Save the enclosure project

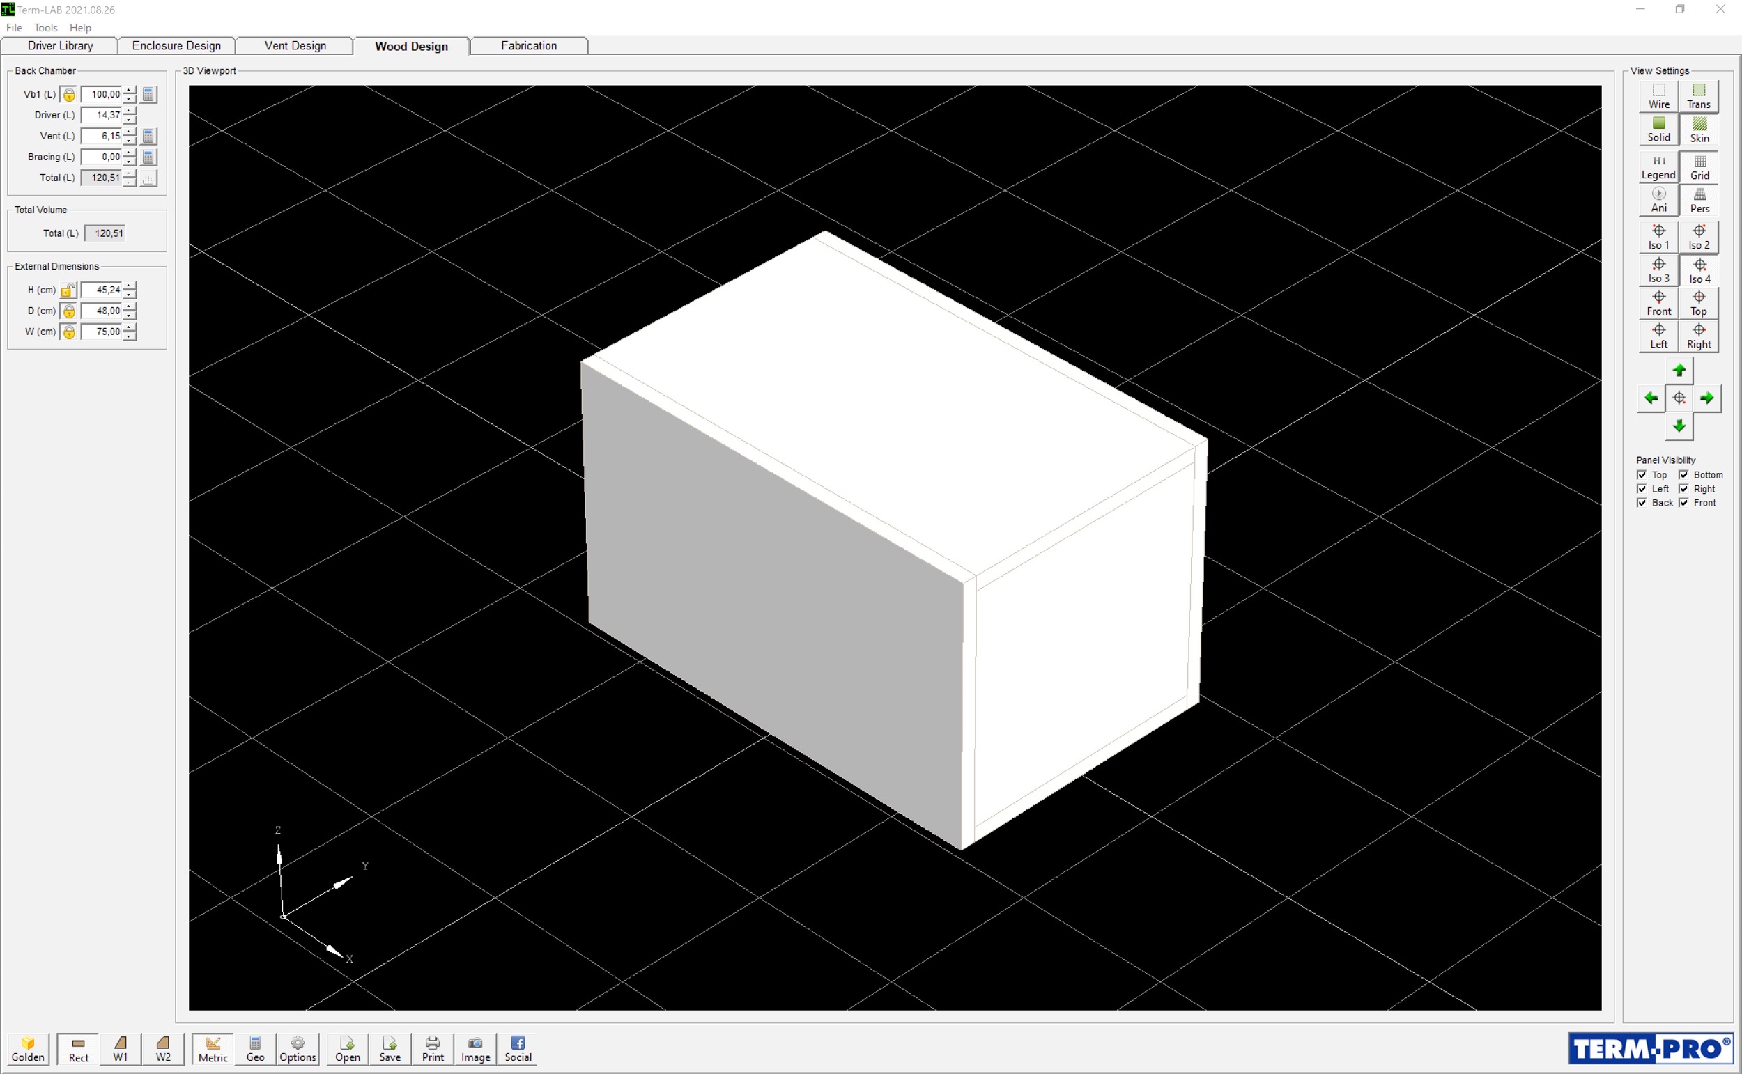pos(390,1049)
